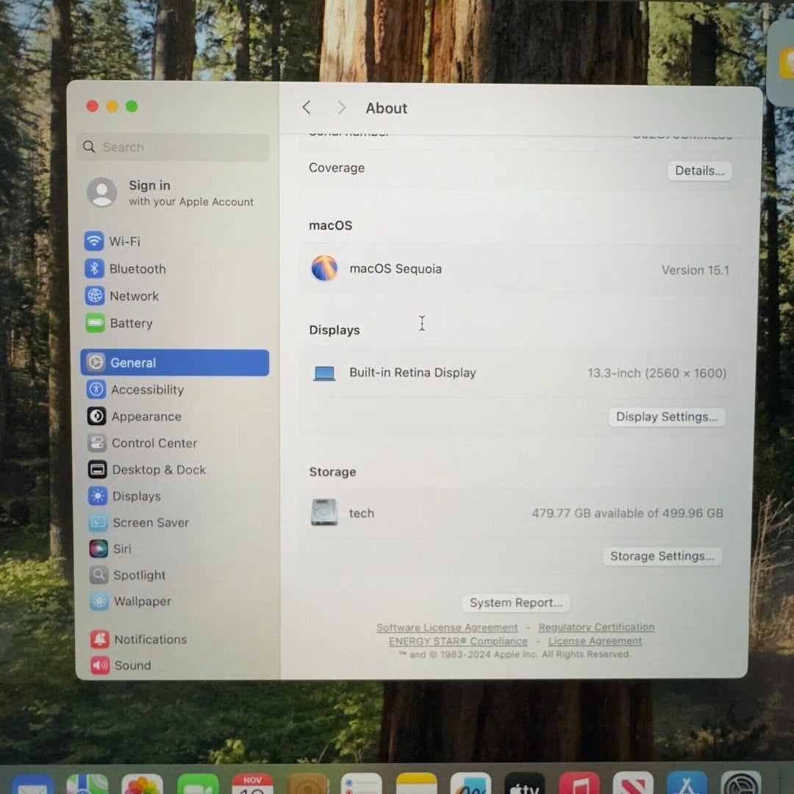
Task: Click the macOS Sequoia icon
Action: pos(324,268)
